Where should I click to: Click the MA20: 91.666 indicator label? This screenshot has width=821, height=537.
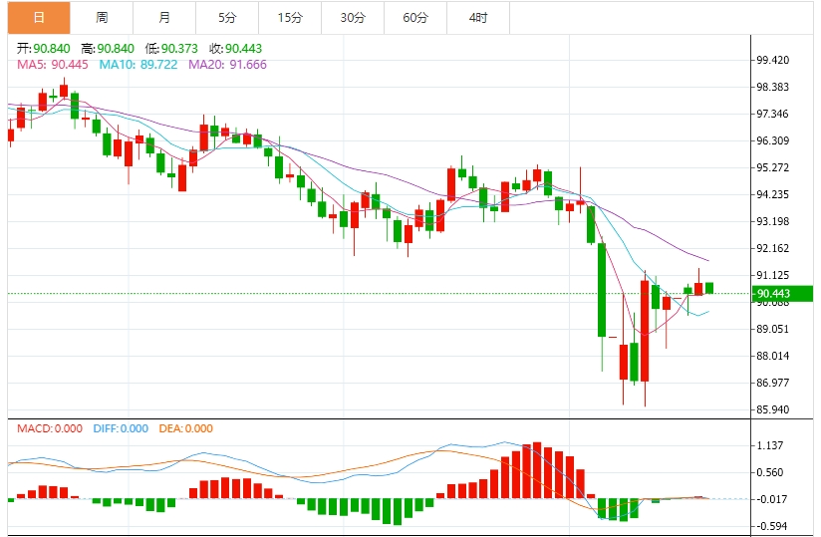[227, 65]
